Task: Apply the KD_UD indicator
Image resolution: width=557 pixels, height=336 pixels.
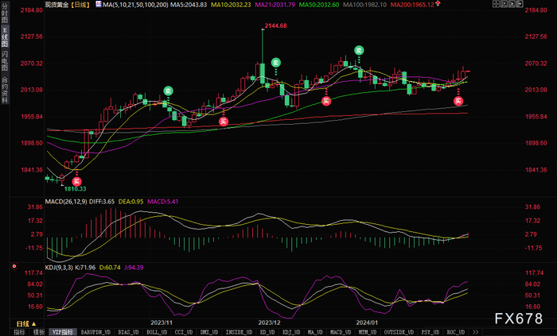Action: (x=267, y=332)
